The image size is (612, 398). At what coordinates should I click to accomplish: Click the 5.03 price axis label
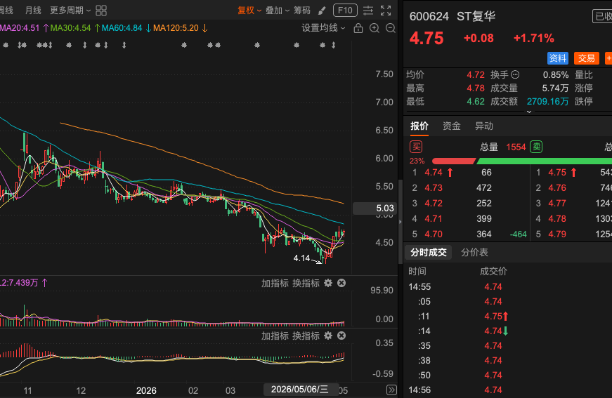375,208
